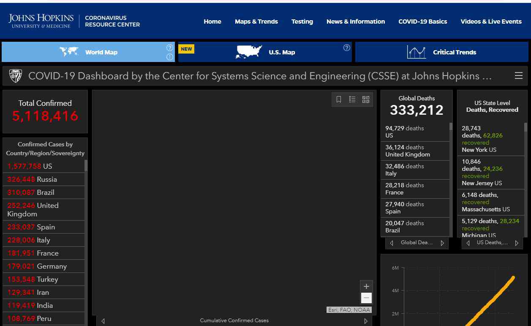Select the New York US state entry
Image resolution: width=531 pixels, height=326 pixels.
[x=491, y=139]
